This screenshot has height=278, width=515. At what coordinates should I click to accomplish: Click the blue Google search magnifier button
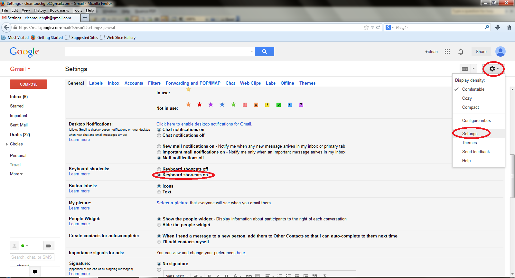[264, 51]
